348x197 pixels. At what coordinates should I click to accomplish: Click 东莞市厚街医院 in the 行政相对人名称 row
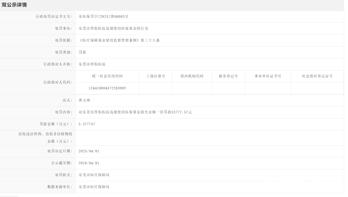pos(92,64)
